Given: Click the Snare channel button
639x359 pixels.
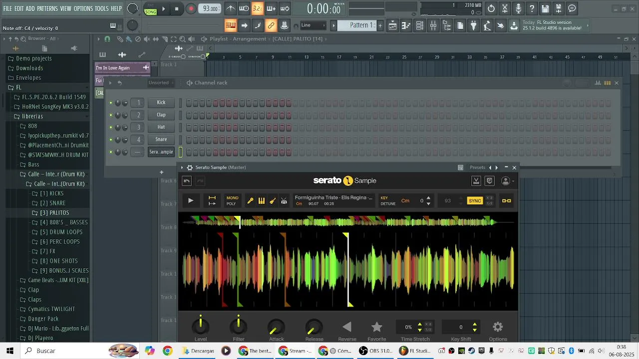Looking at the screenshot, I should tap(161, 140).
